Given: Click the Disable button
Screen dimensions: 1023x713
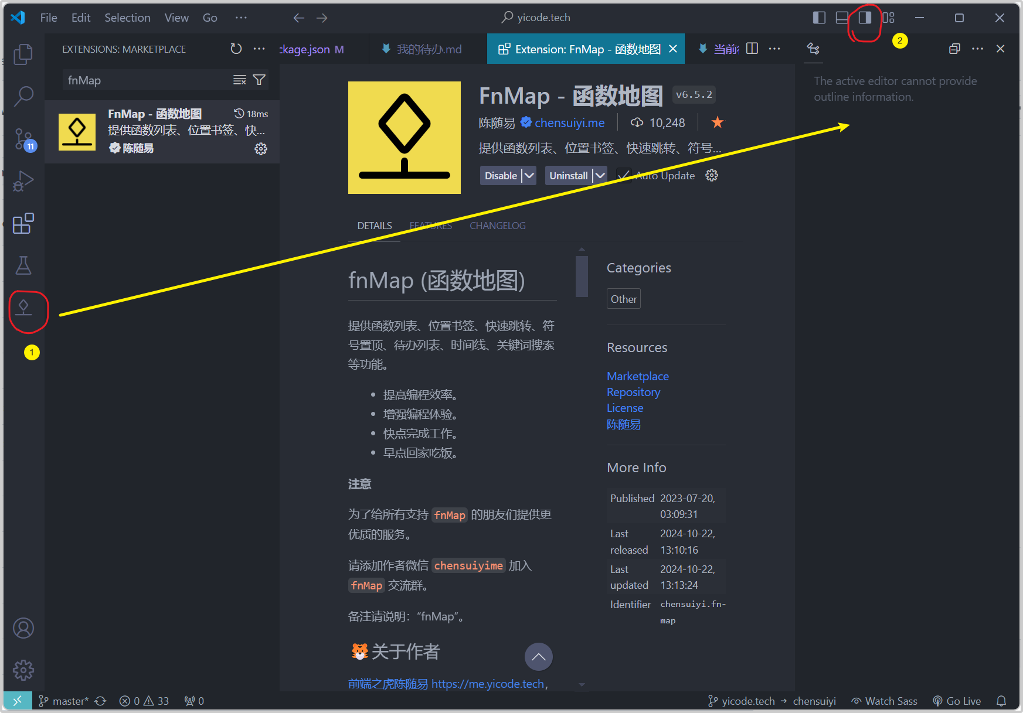Looking at the screenshot, I should (x=501, y=176).
